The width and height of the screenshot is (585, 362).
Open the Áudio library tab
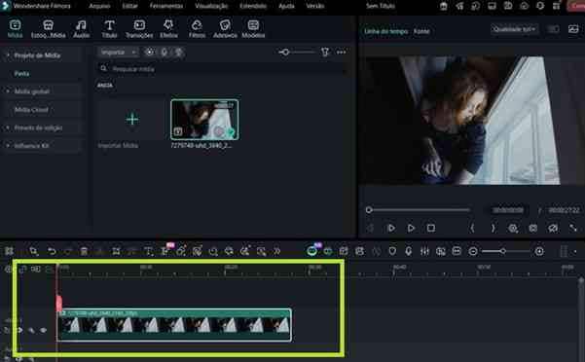click(81, 29)
